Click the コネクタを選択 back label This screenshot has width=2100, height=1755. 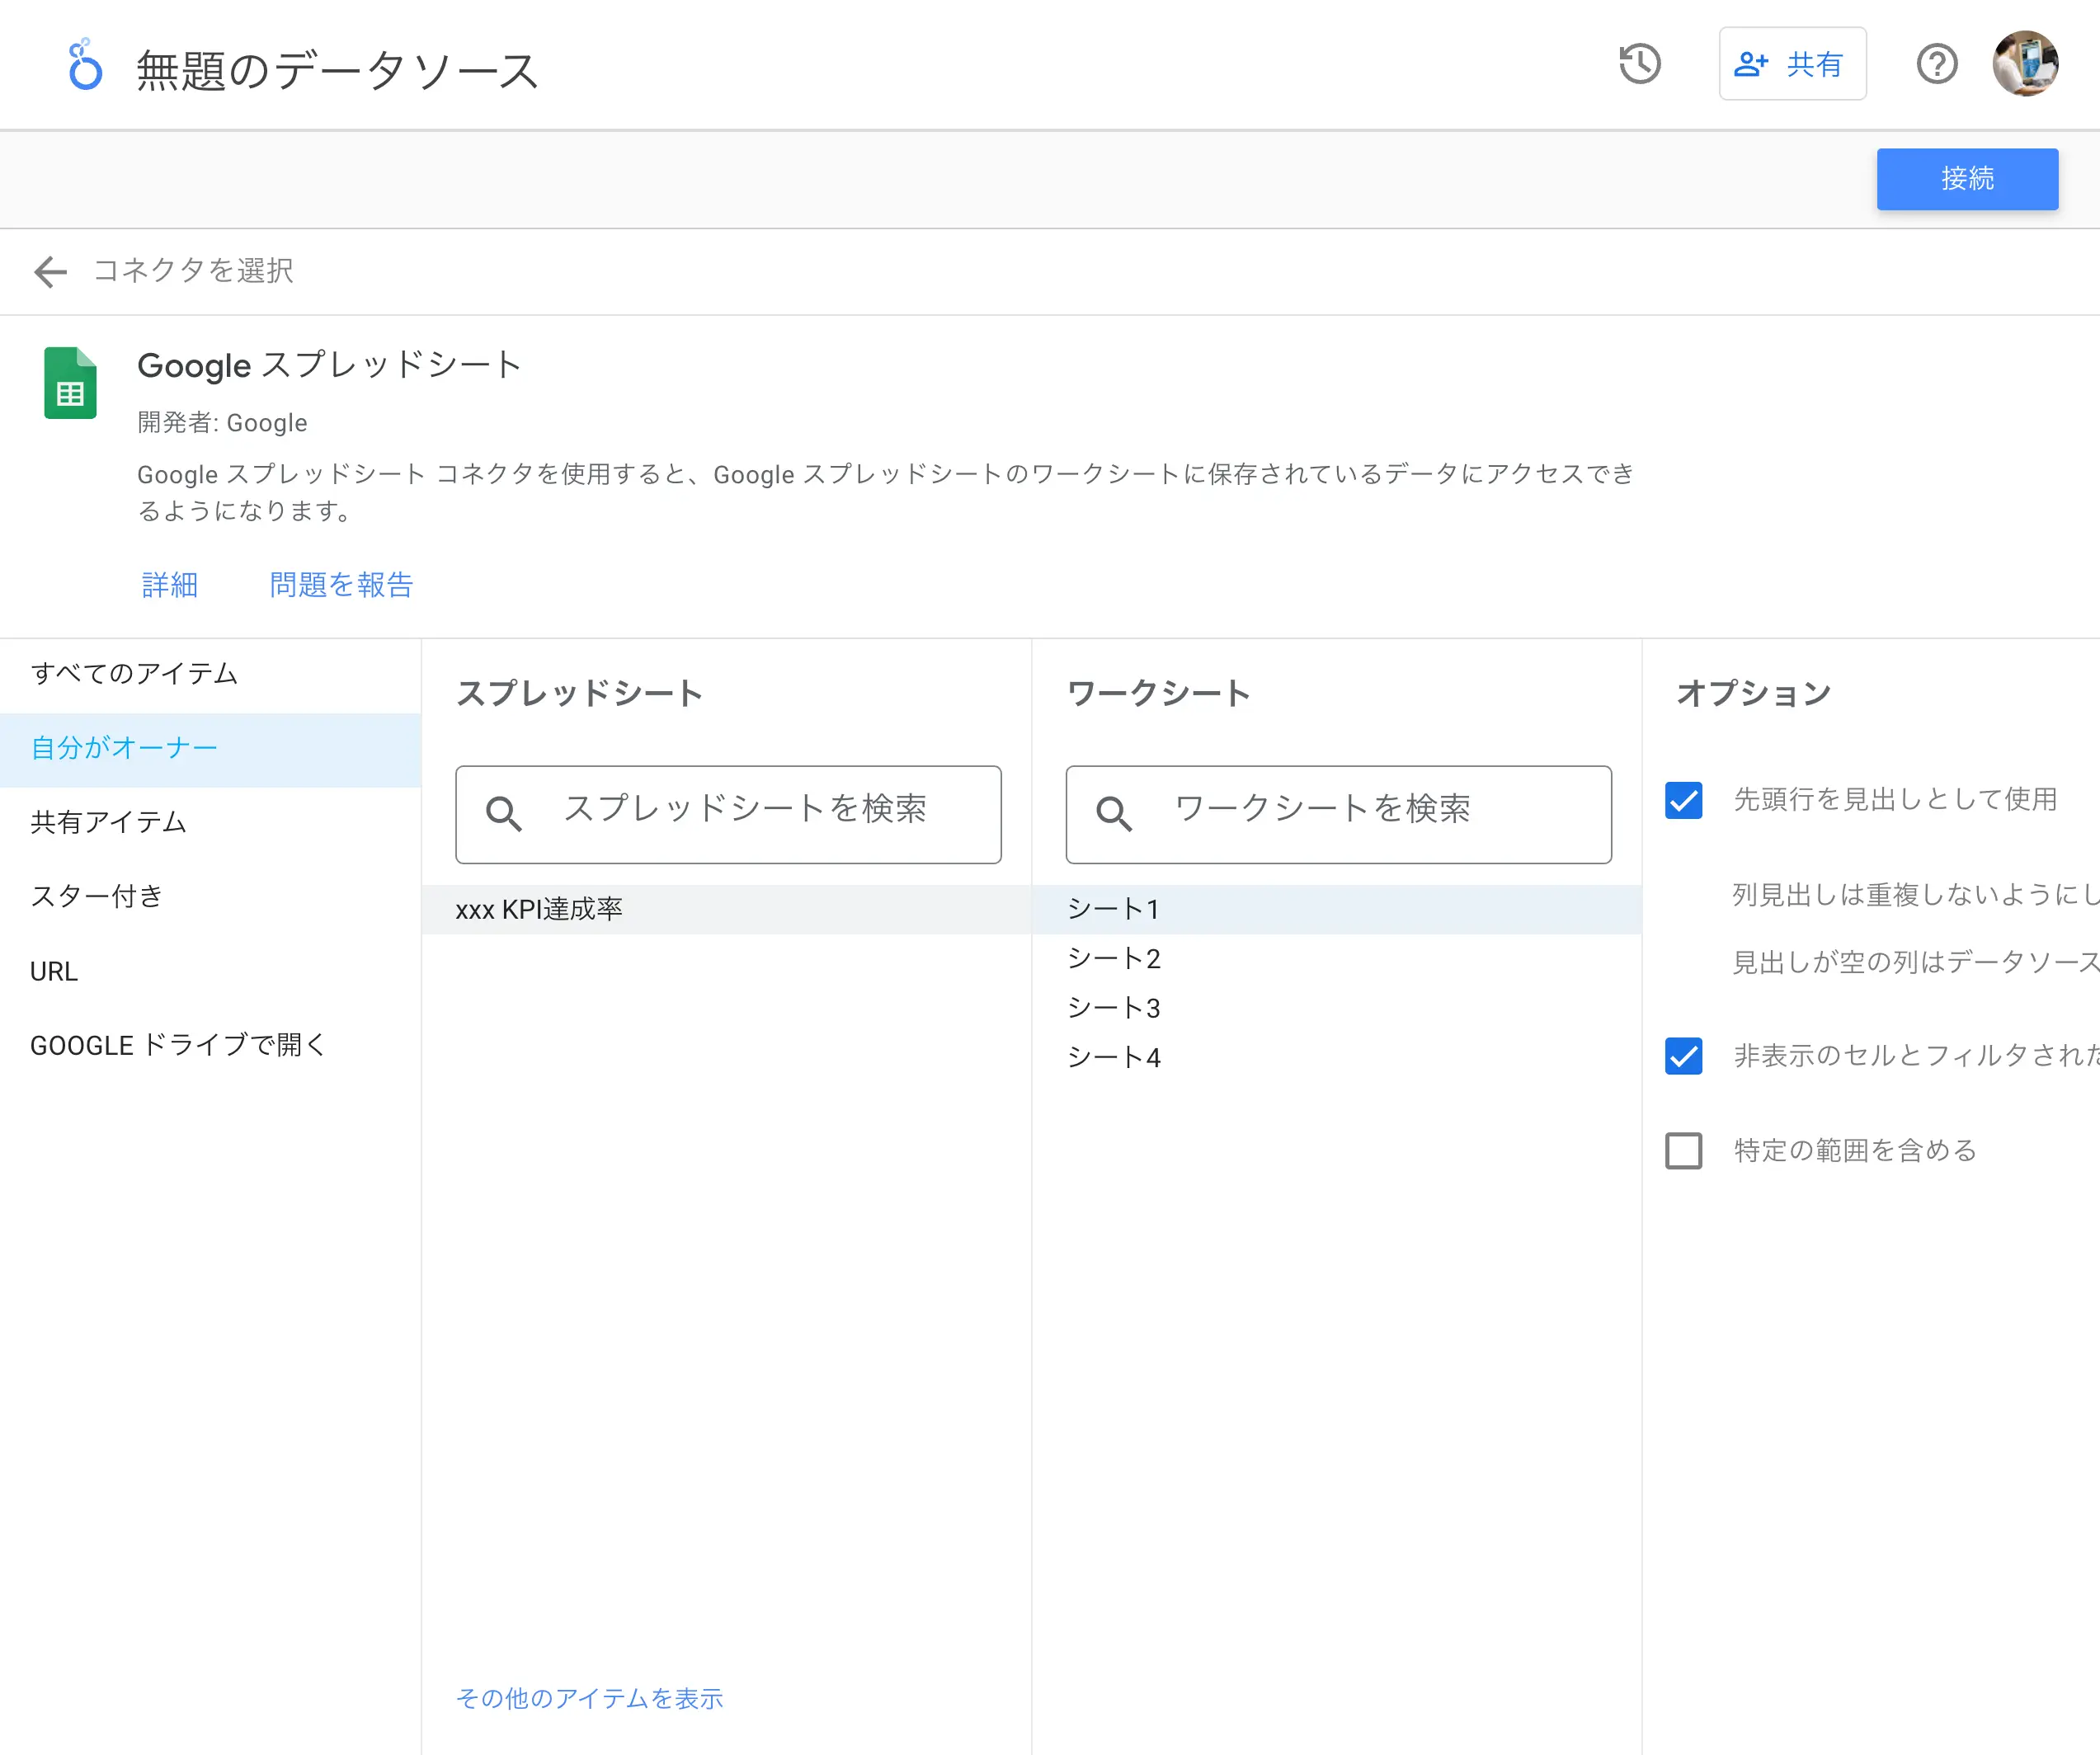[x=193, y=271]
